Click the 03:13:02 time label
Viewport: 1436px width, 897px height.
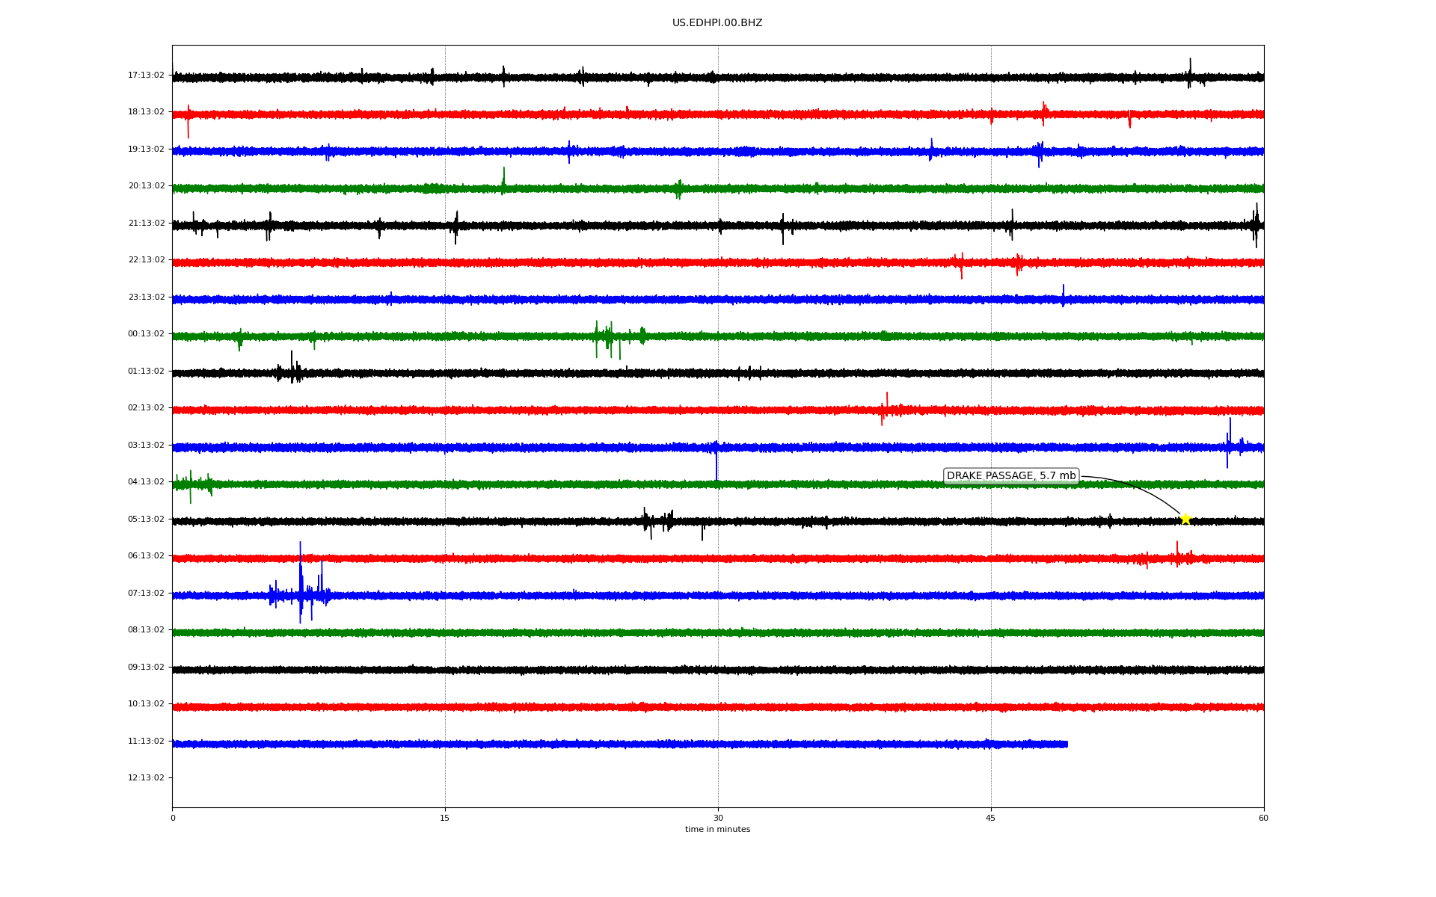[146, 445]
